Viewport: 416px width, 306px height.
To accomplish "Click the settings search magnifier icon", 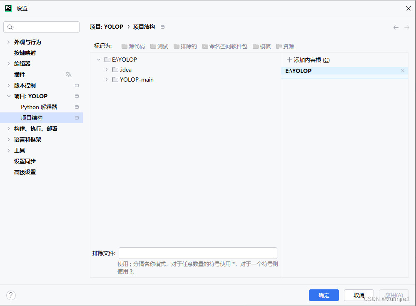I will pos(10,27).
